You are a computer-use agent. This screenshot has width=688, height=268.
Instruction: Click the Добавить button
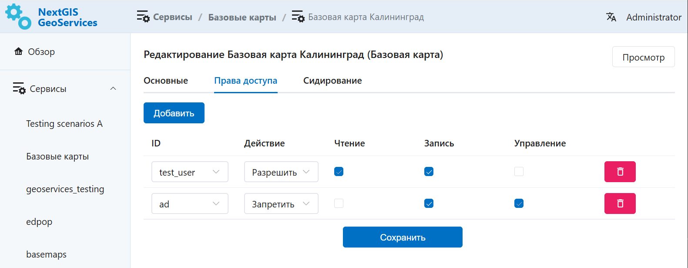click(174, 113)
